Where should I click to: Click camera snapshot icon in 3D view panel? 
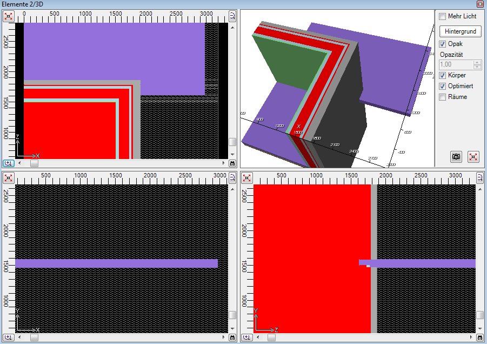456,156
